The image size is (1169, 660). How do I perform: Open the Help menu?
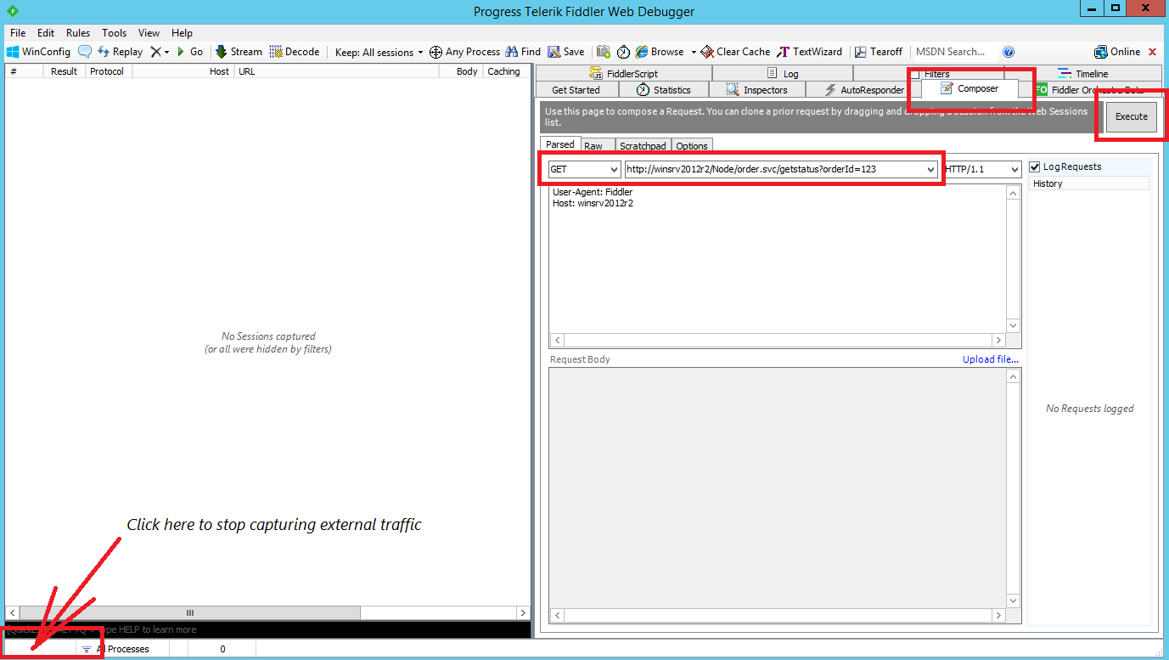(x=183, y=33)
